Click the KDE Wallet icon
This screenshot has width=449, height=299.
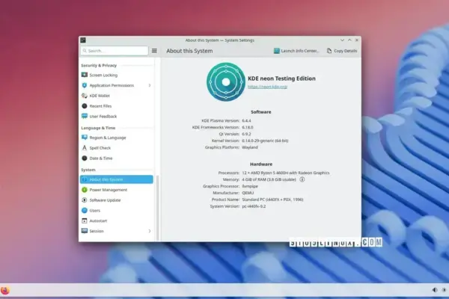(84, 96)
